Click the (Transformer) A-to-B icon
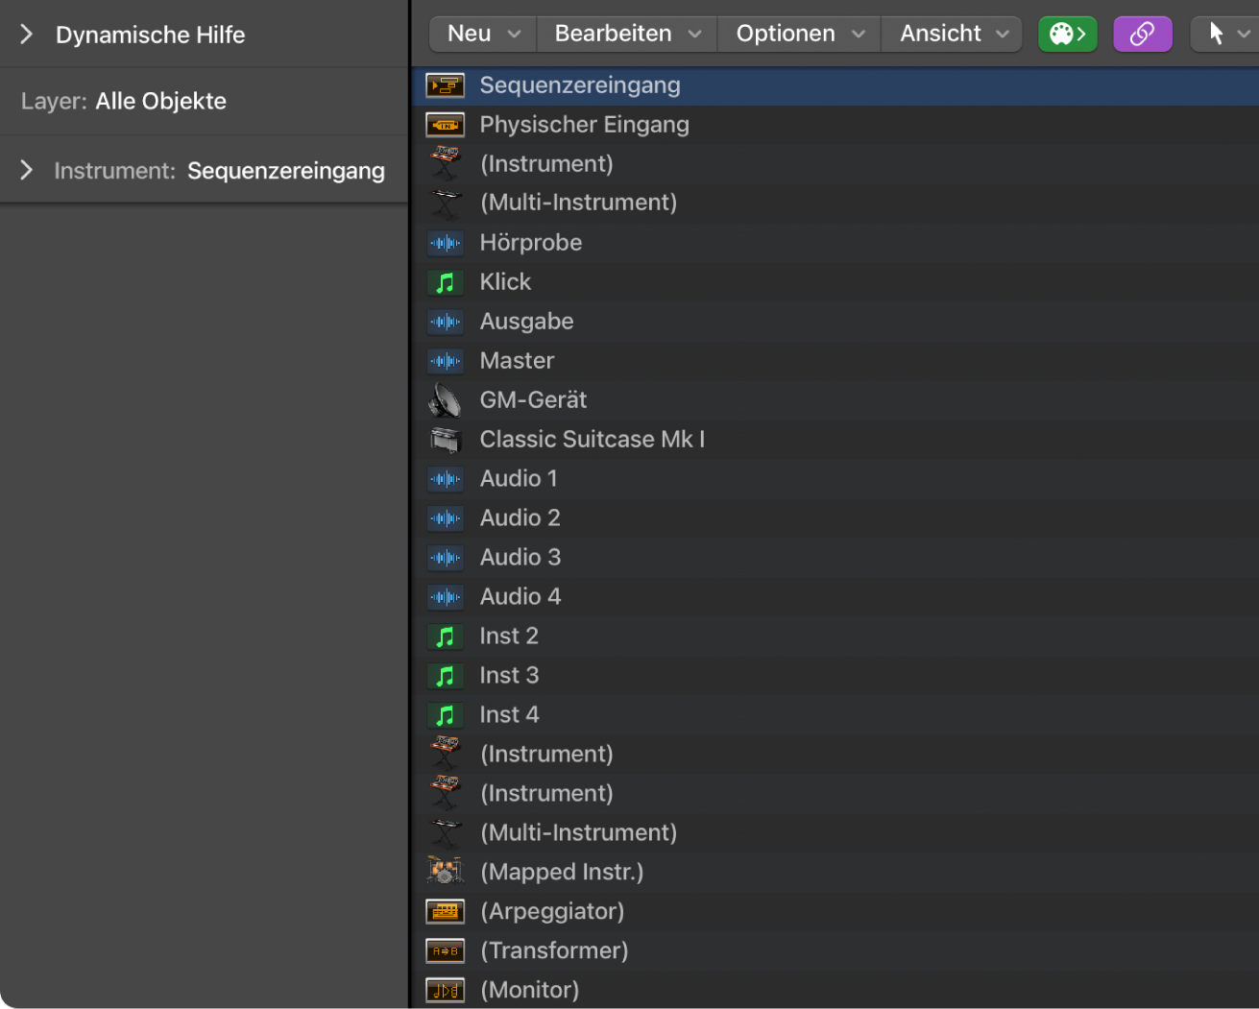 coord(445,949)
